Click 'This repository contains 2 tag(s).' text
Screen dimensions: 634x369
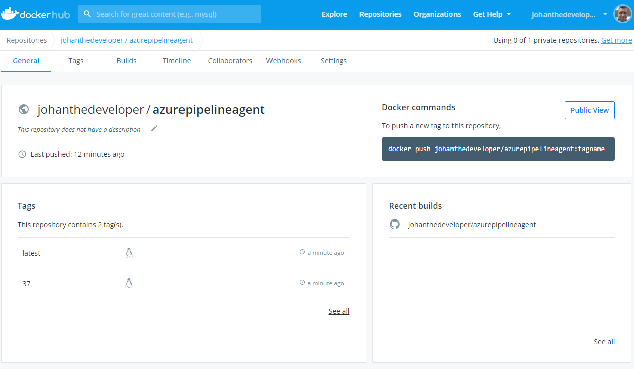[70, 225]
